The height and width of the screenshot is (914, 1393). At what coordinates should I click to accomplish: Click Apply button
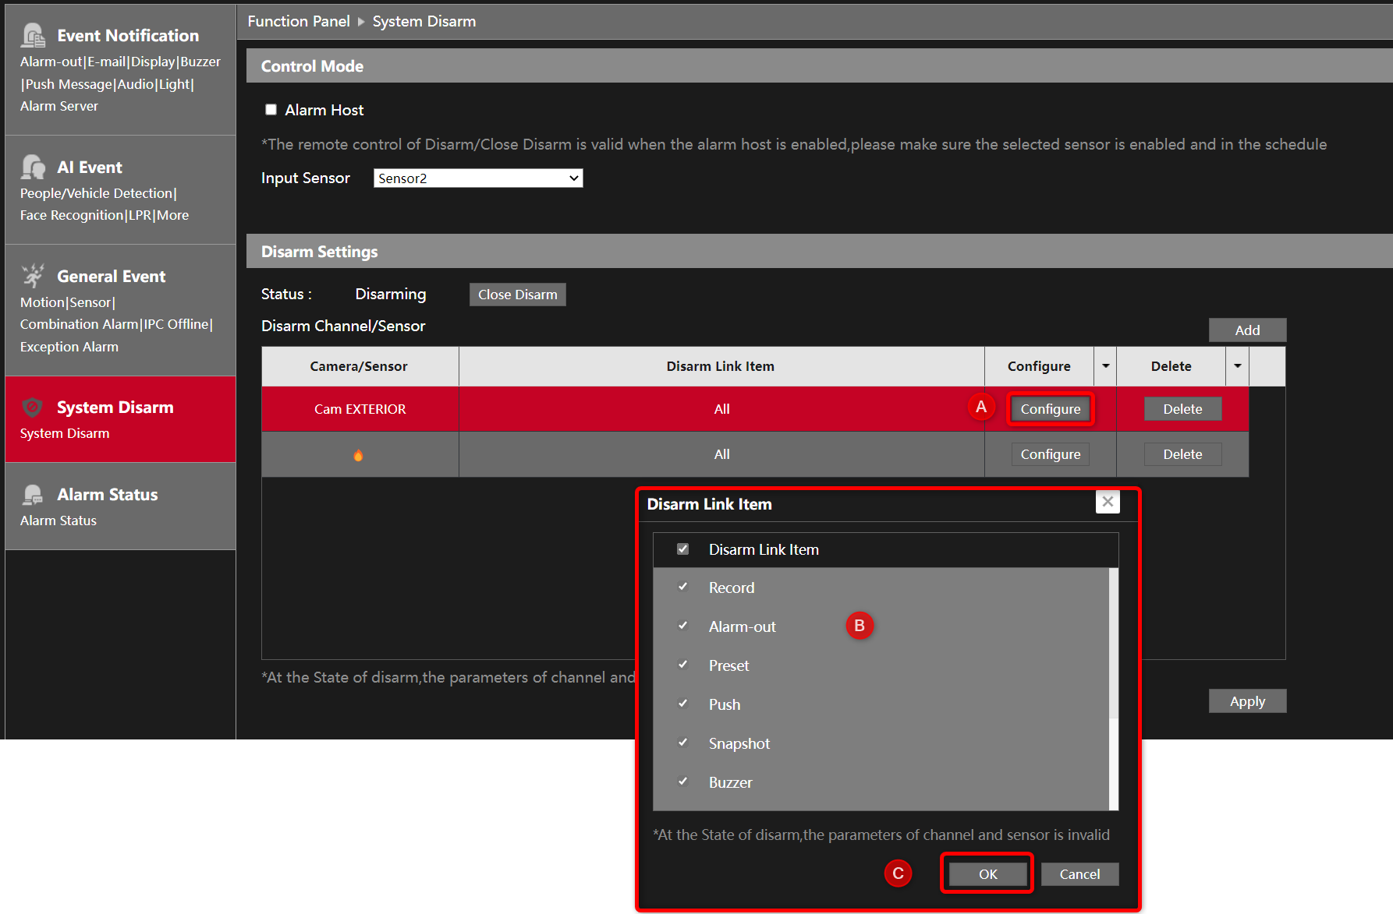[1247, 701]
